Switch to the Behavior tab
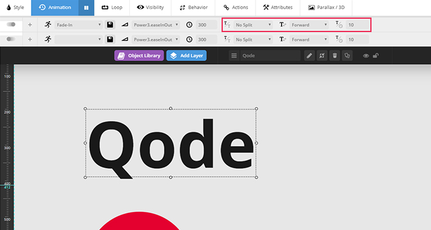 (194, 7)
